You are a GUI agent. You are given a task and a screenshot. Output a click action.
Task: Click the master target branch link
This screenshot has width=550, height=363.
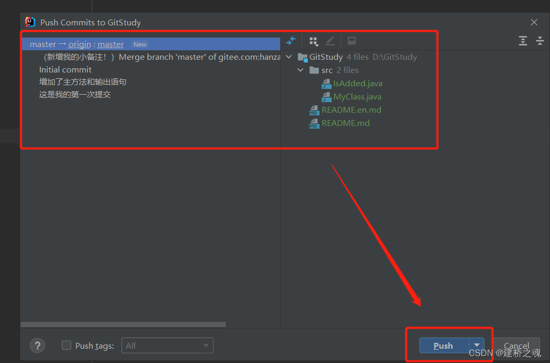coord(111,44)
